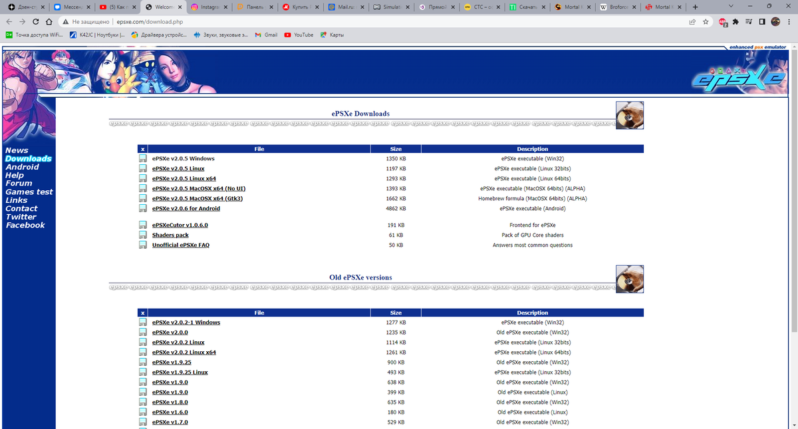Click the floppy icon beside Unofficial ePSXe FAQ
The width and height of the screenshot is (798, 429).
click(142, 245)
